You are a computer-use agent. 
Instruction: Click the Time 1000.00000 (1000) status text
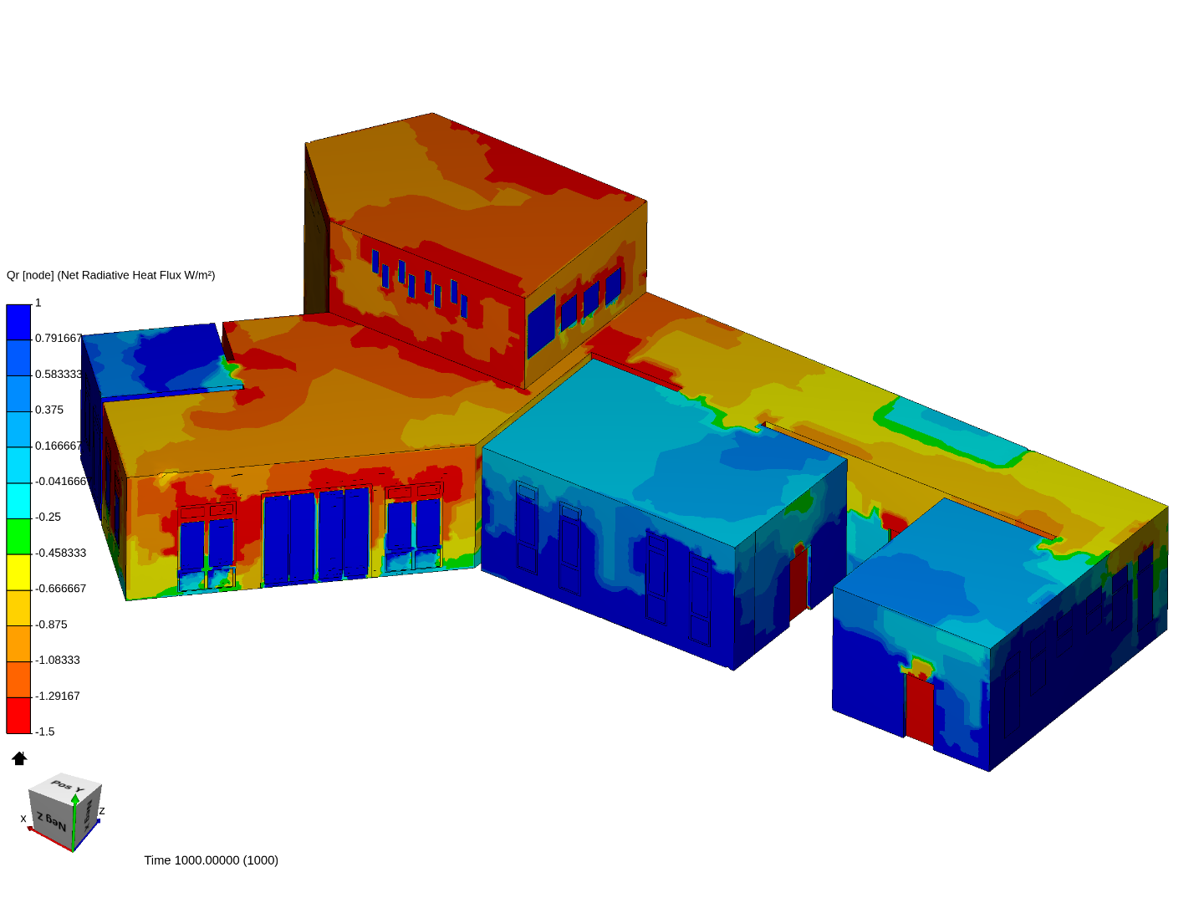[x=210, y=860]
